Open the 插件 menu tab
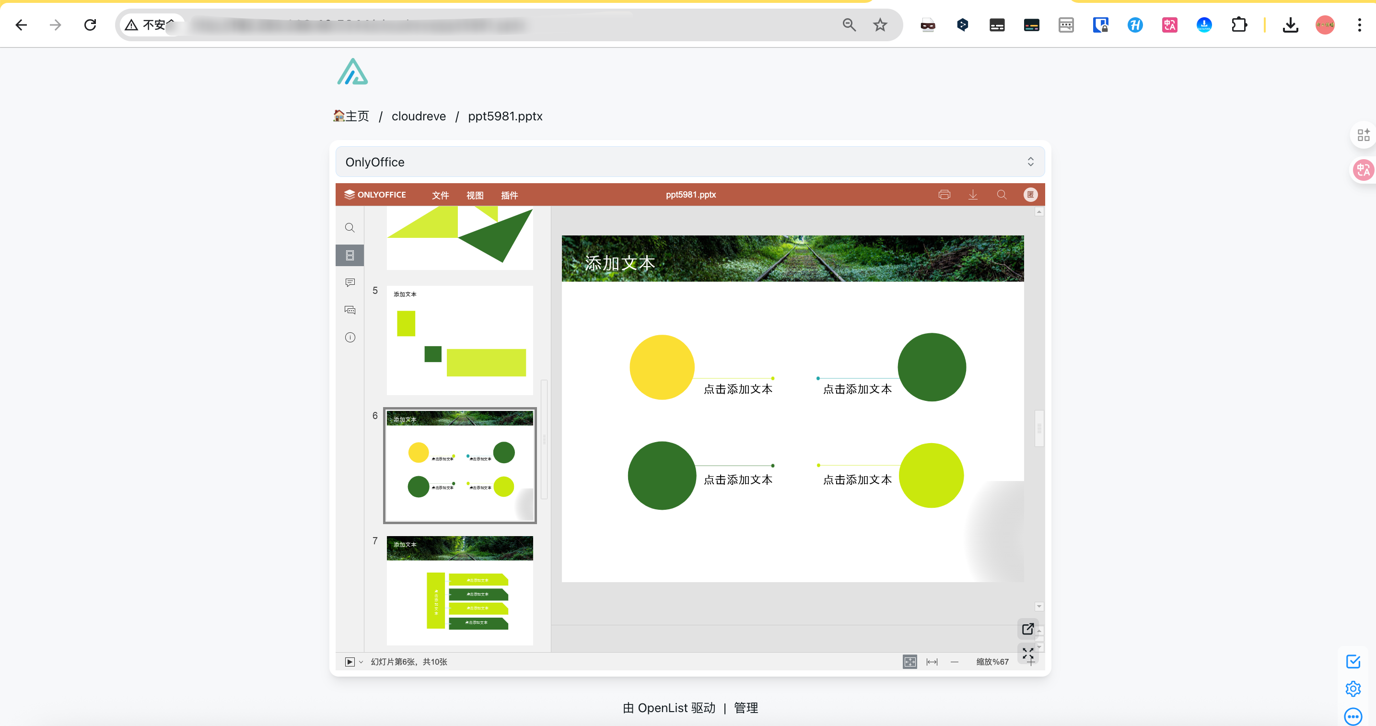Image resolution: width=1376 pixels, height=726 pixels. click(x=509, y=195)
